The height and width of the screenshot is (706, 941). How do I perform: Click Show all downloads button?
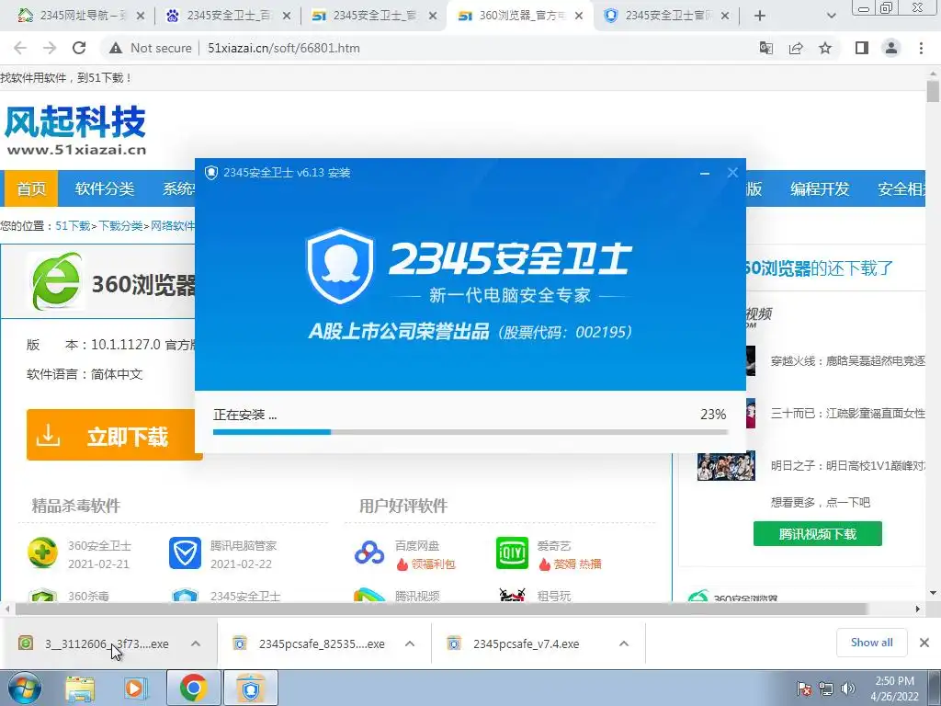click(871, 643)
